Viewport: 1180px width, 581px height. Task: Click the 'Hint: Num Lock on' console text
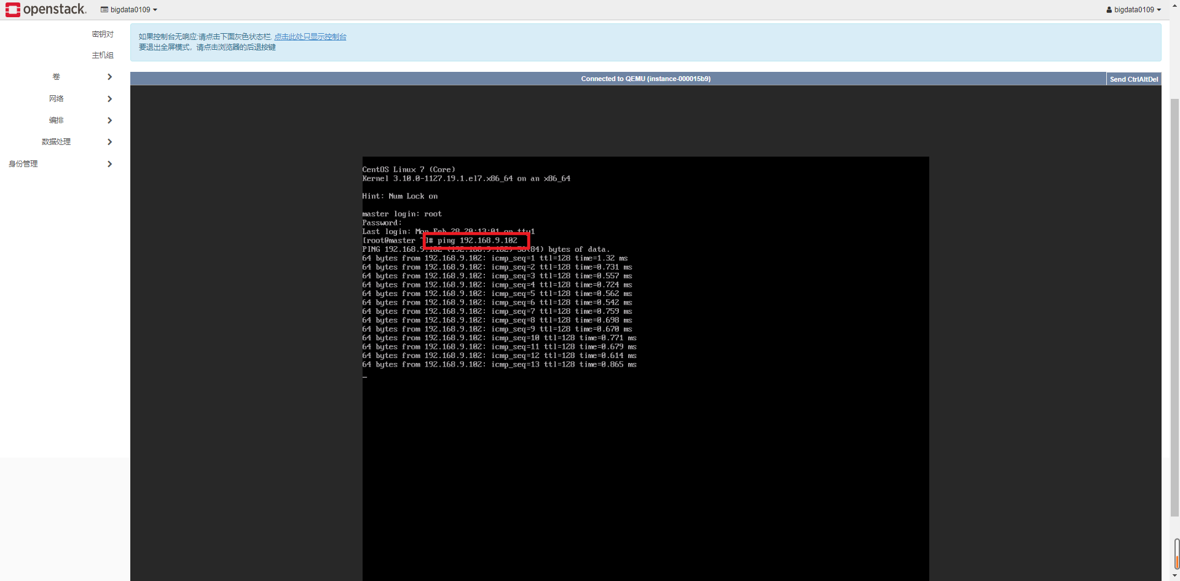pyautogui.click(x=400, y=197)
